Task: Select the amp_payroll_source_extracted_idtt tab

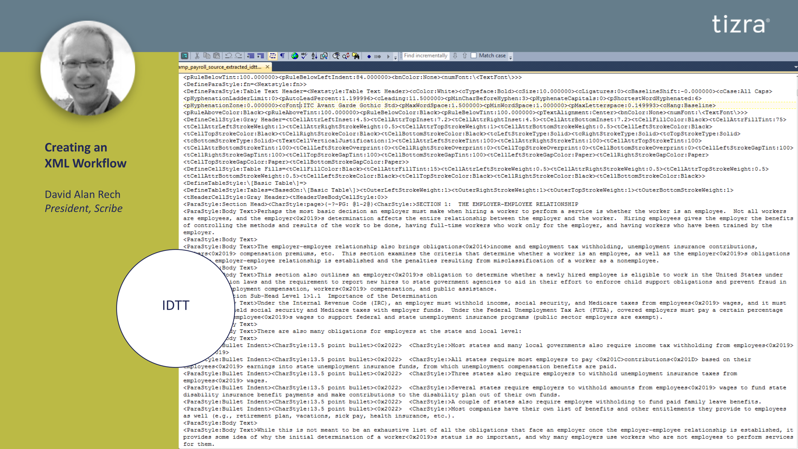Action: [x=220, y=67]
